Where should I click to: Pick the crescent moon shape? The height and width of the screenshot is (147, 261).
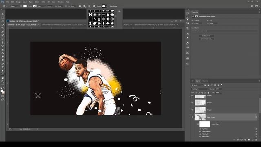point(91,23)
